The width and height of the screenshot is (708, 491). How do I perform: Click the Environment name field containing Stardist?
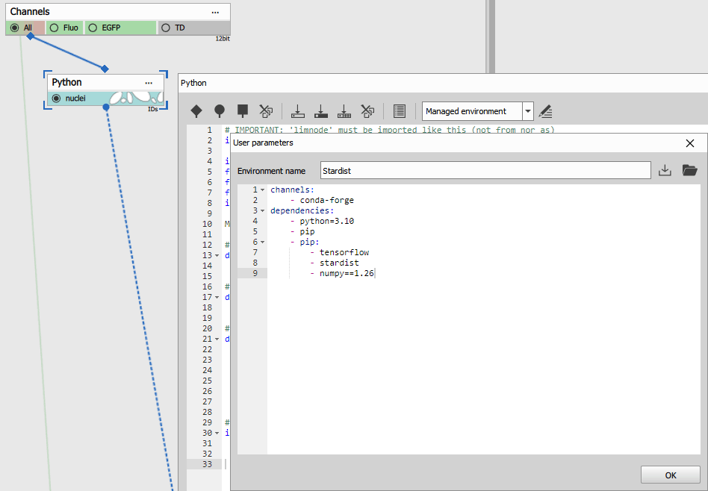click(x=485, y=170)
